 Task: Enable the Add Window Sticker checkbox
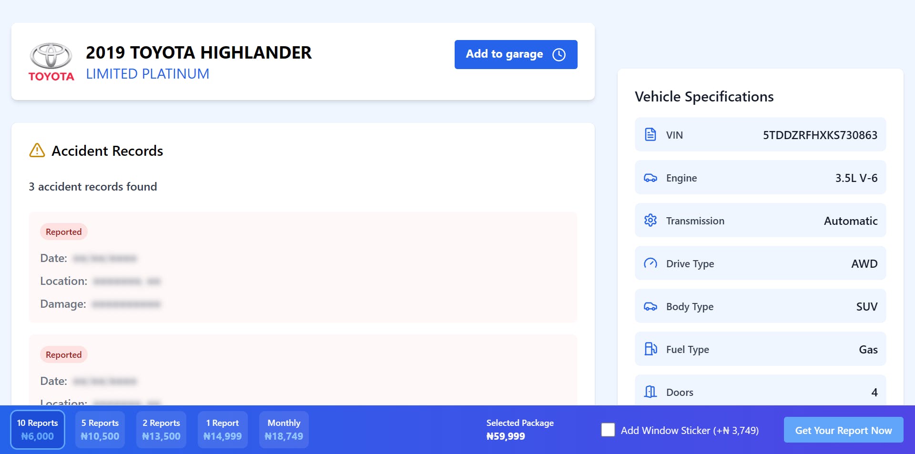[608, 430]
